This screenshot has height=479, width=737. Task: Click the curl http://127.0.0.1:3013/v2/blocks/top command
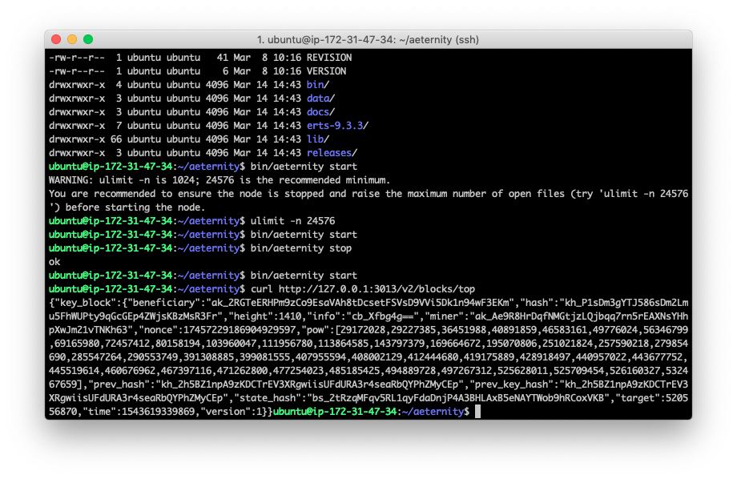click(362, 289)
